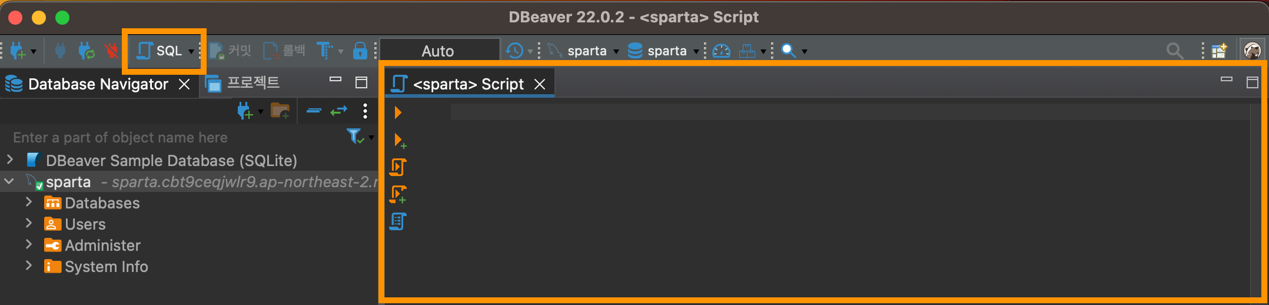
Task: Click the blue boxes tools icon
Action: (748, 51)
